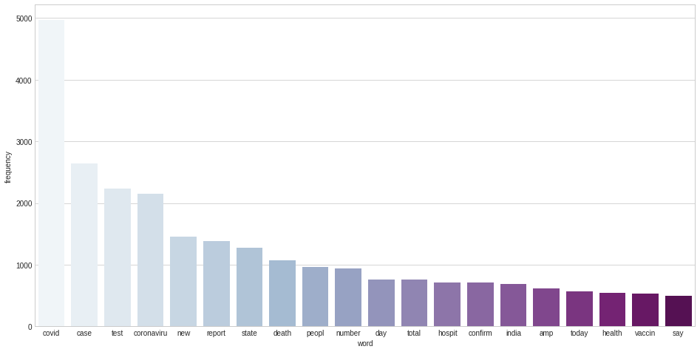The width and height of the screenshot is (700, 352).
Task: Click the 'coronaviru' x-axis label
Action: [151, 334]
